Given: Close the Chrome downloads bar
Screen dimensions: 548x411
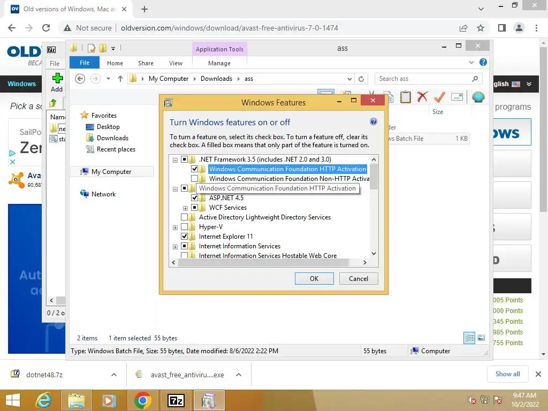Looking at the screenshot, I should click(x=538, y=374).
